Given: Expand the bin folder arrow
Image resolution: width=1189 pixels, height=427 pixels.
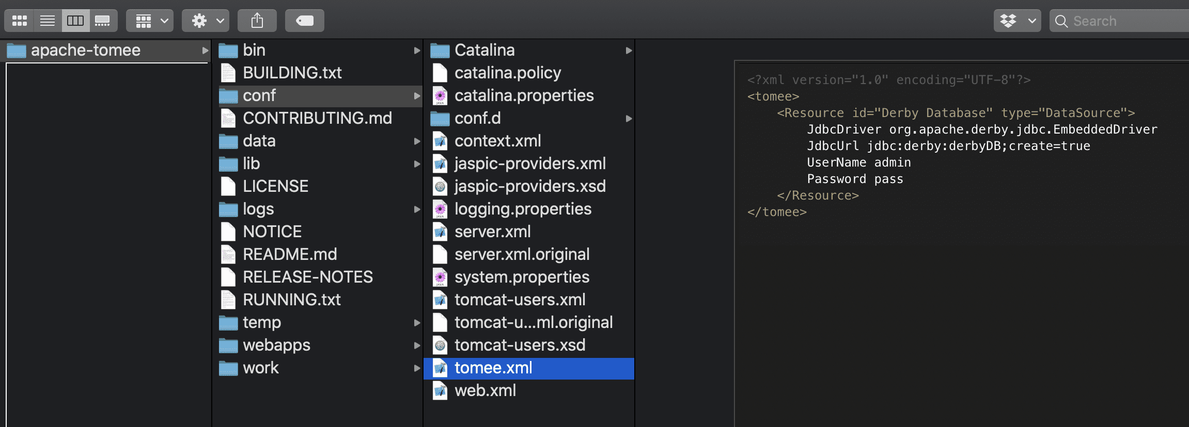Looking at the screenshot, I should coord(417,51).
